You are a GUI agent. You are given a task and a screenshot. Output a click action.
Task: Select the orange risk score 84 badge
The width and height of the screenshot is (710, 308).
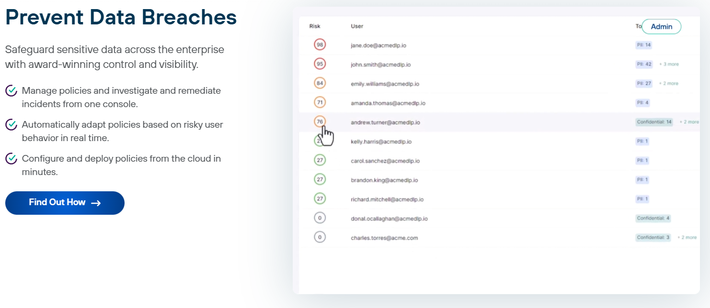tap(320, 83)
